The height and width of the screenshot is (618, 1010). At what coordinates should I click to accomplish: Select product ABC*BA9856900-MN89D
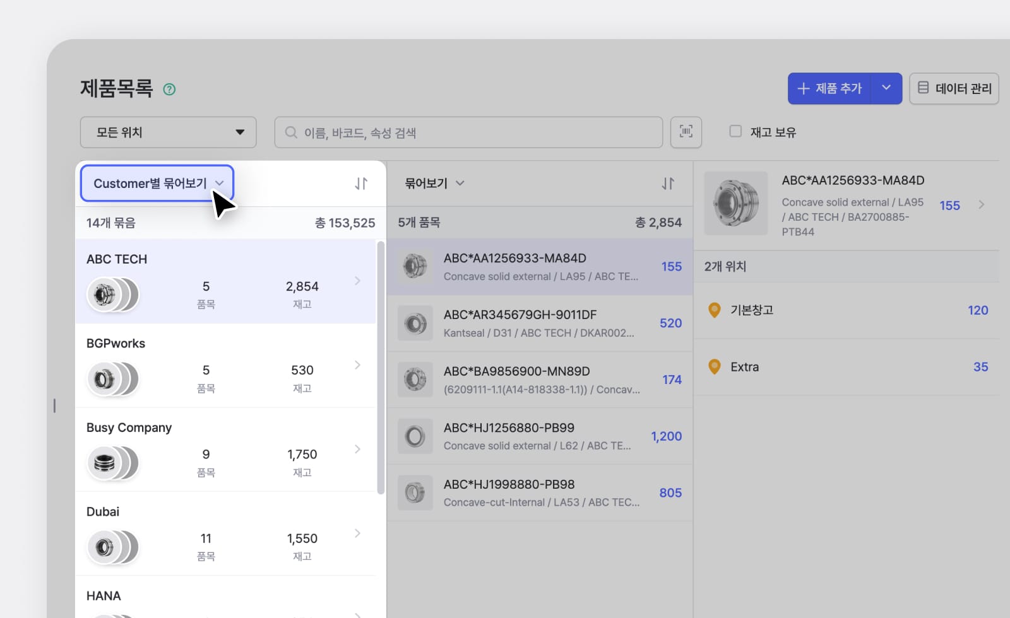coord(540,380)
